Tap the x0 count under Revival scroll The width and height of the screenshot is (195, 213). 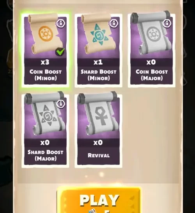coord(98,143)
